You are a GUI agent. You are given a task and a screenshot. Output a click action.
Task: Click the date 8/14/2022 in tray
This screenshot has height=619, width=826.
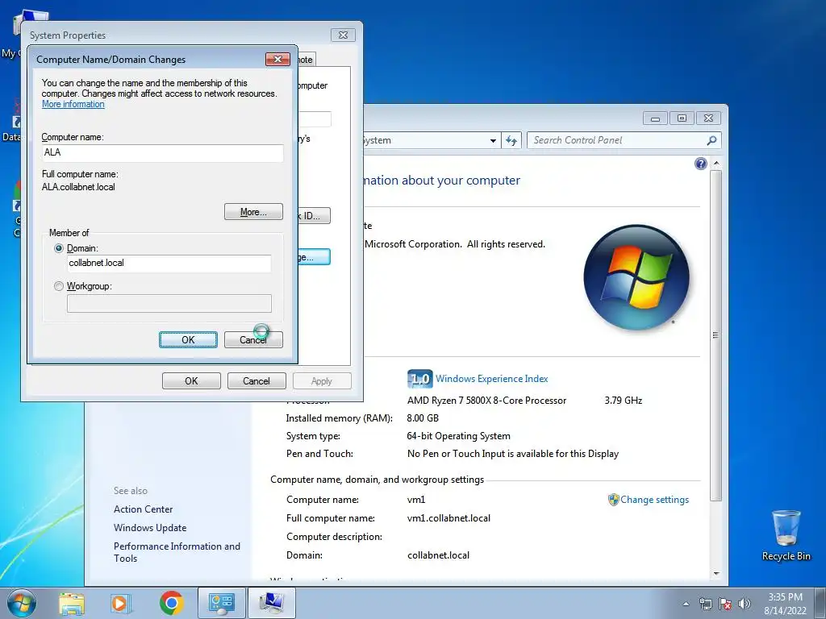coord(785,611)
